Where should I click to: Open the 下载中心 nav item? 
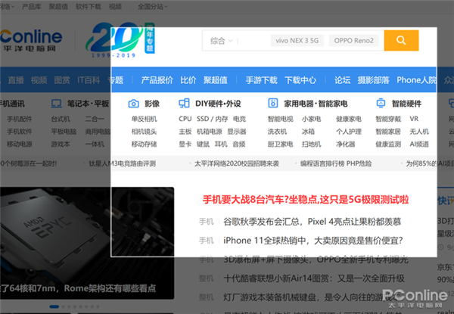click(x=300, y=80)
